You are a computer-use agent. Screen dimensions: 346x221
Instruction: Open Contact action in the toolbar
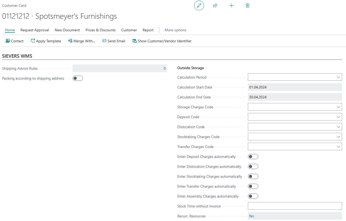click(15, 41)
